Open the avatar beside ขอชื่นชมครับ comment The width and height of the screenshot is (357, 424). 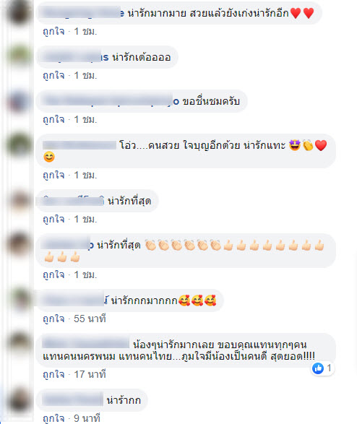coord(18,101)
